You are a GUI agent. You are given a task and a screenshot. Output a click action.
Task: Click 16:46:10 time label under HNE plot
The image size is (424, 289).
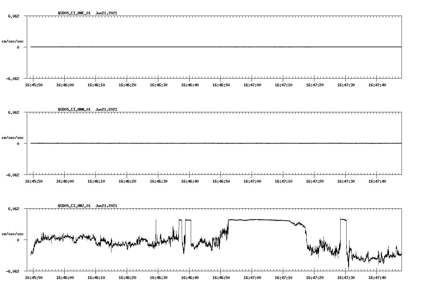click(96, 85)
